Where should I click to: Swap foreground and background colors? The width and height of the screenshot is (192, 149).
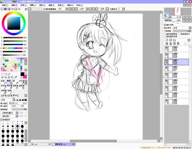click(26, 73)
